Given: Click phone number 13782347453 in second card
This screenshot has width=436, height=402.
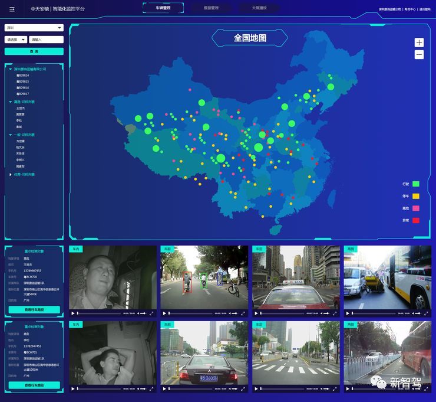Looking at the screenshot, I should point(32,347).
